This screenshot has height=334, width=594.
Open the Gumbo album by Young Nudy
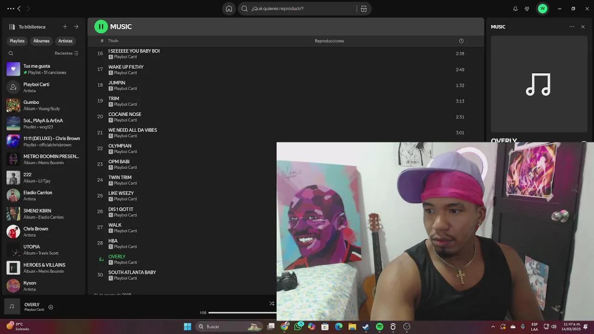[x=43, y=105]
